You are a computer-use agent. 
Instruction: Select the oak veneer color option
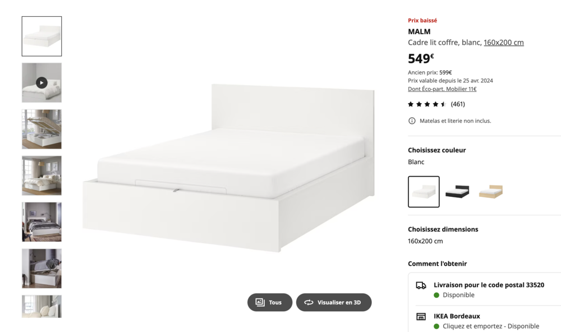pyautogui.click(x=491, y=192)
